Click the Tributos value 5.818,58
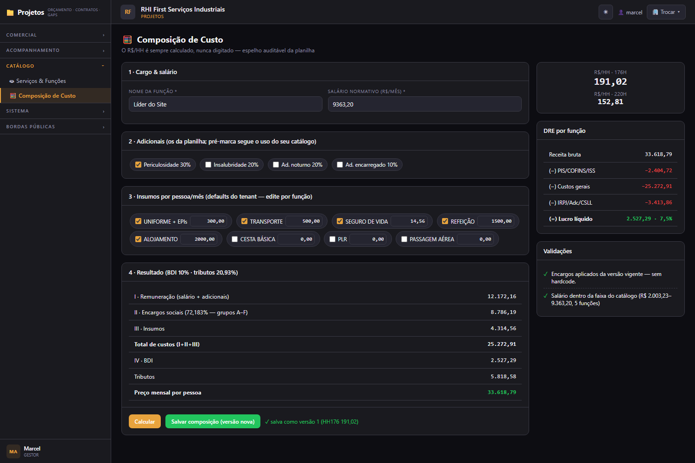The width and height of the screenshot is (695, 463). tap(503, 377)
